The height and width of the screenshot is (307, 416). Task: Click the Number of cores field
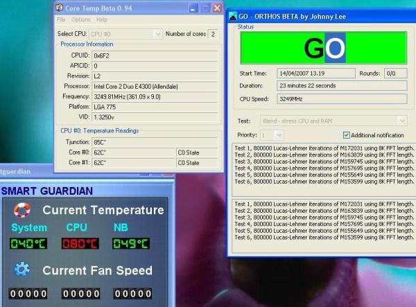(x=213, y=34)
